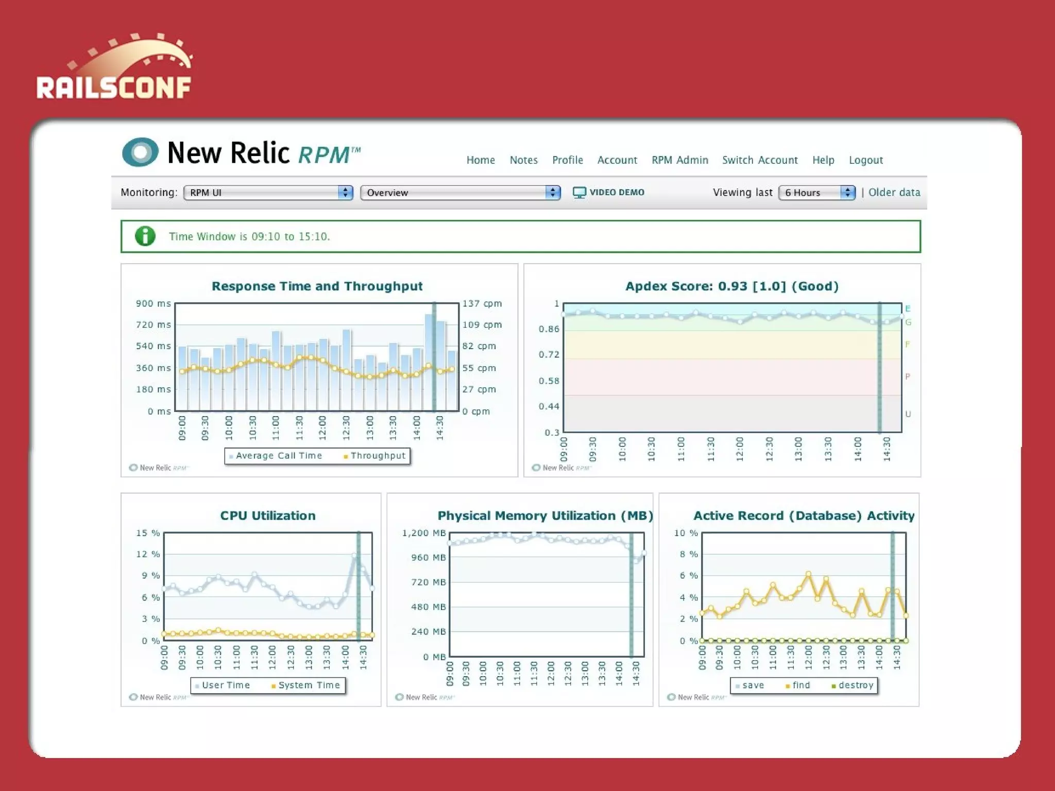Toggle User Time legend in CPU chart
Screen dimensions: 1055x791
pyautogui.click(x=222, y=685)
